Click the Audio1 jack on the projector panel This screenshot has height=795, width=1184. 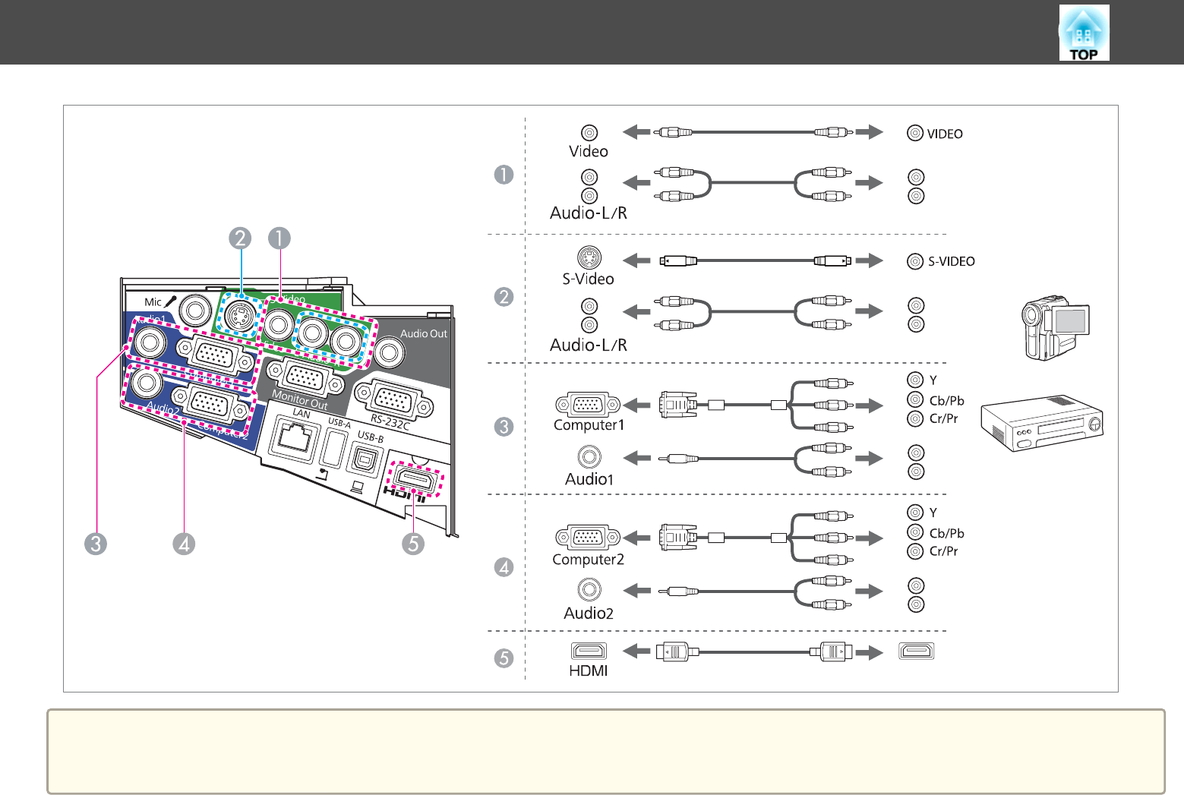[149, 342]
